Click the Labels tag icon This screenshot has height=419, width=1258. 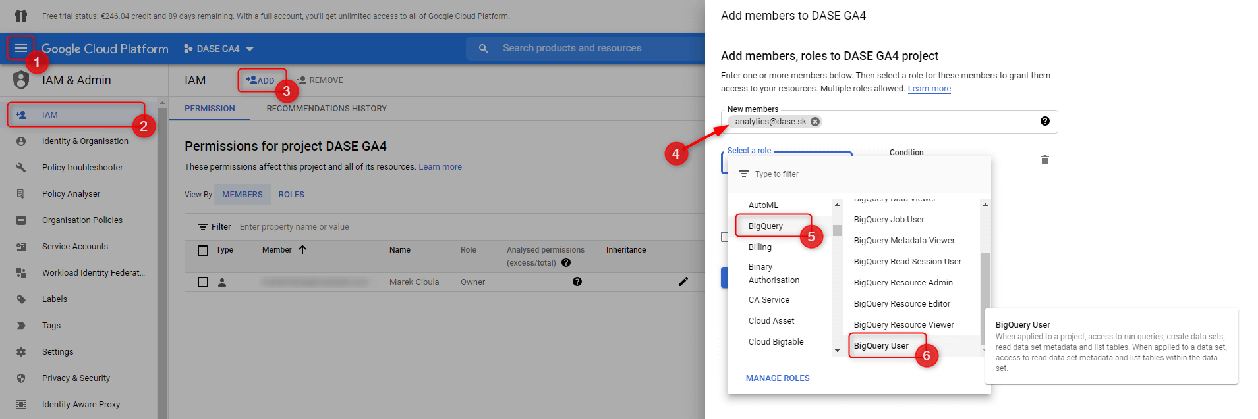click(21, 299)
